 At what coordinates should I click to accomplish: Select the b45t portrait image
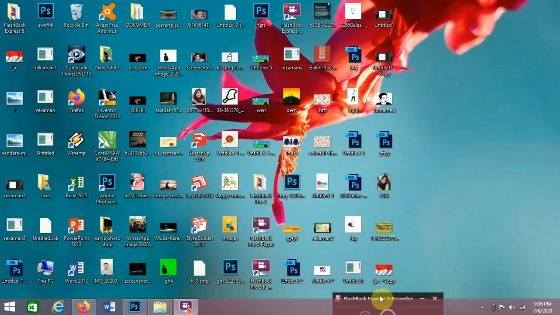pyautogui.click(x=384, y=186)
